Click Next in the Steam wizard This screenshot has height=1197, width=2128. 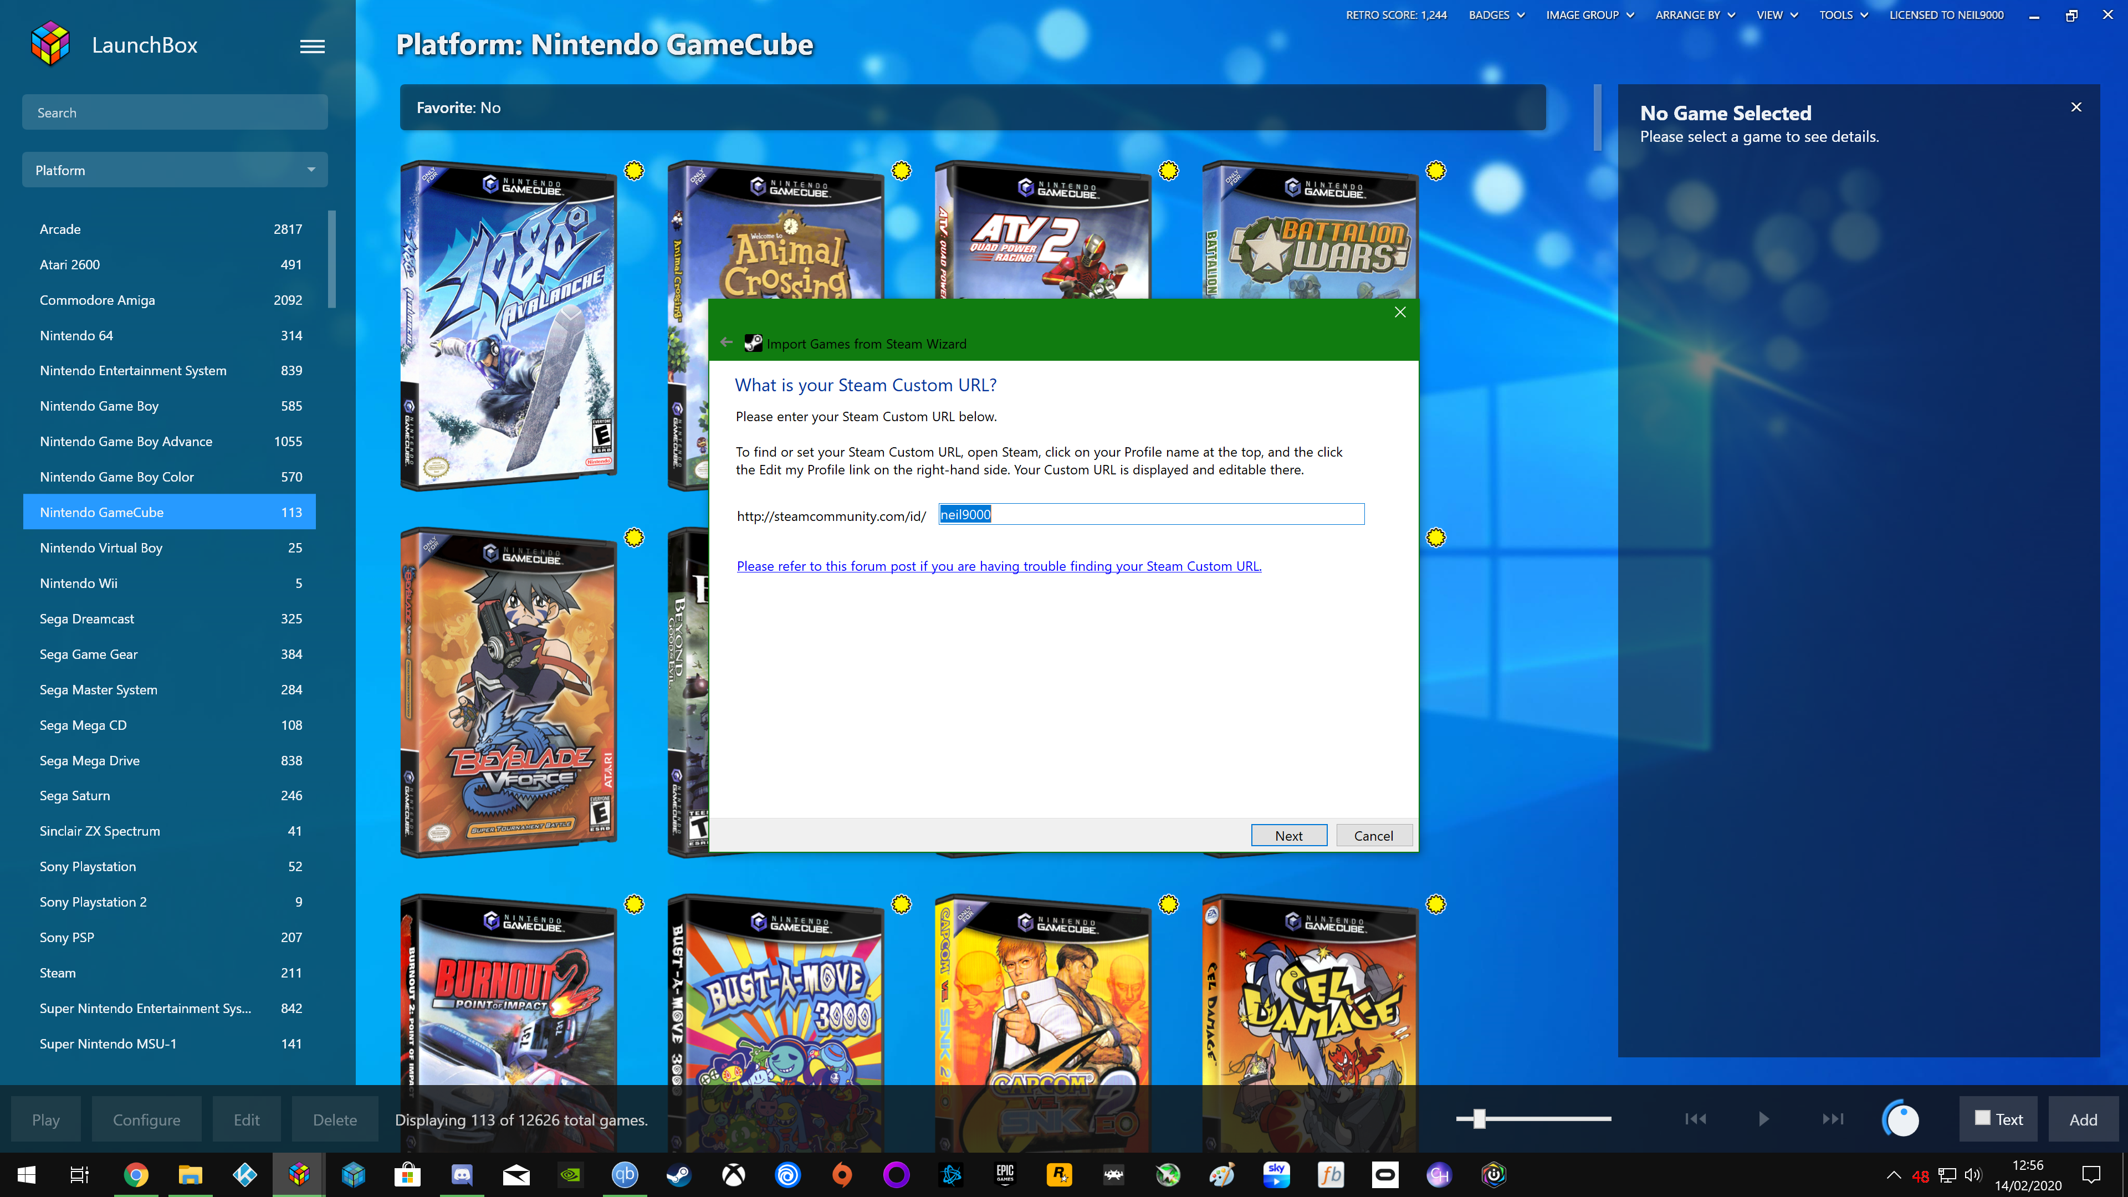pos(1288,835)
